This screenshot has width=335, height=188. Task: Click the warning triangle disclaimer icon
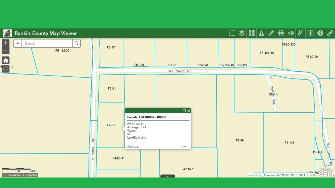[261, 33]
